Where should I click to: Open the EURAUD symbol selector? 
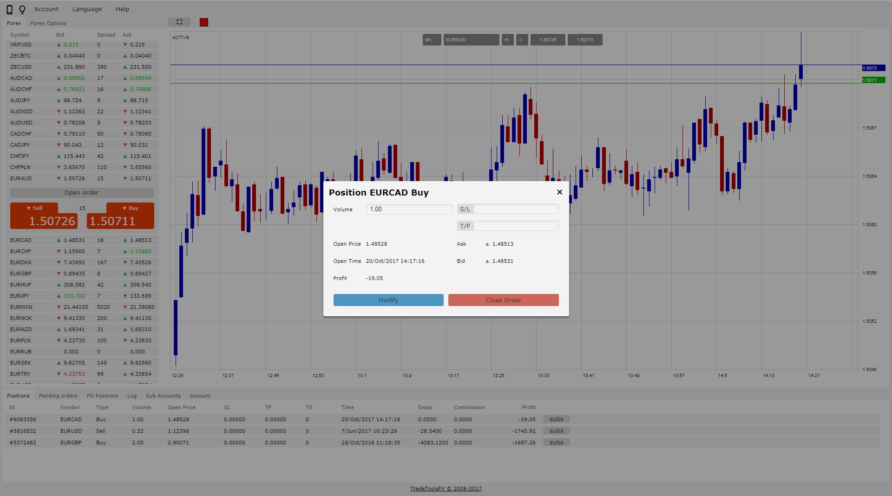point(471,39)
